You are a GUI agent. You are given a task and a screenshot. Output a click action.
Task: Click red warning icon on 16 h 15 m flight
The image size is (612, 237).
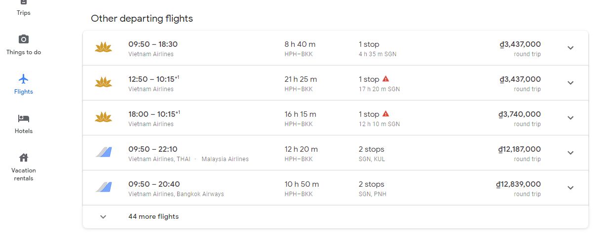(386, 114)
